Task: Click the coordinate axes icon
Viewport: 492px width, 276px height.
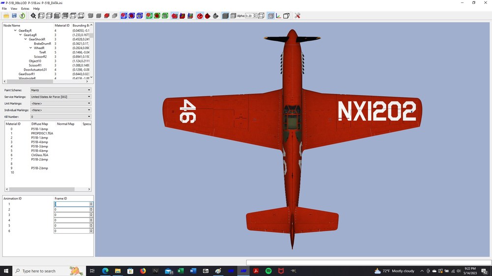Action: click(x=278, y=16)
